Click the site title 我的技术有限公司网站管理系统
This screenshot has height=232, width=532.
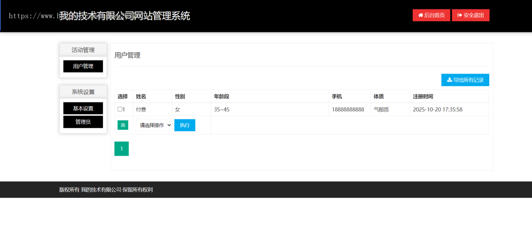[125, 16]
